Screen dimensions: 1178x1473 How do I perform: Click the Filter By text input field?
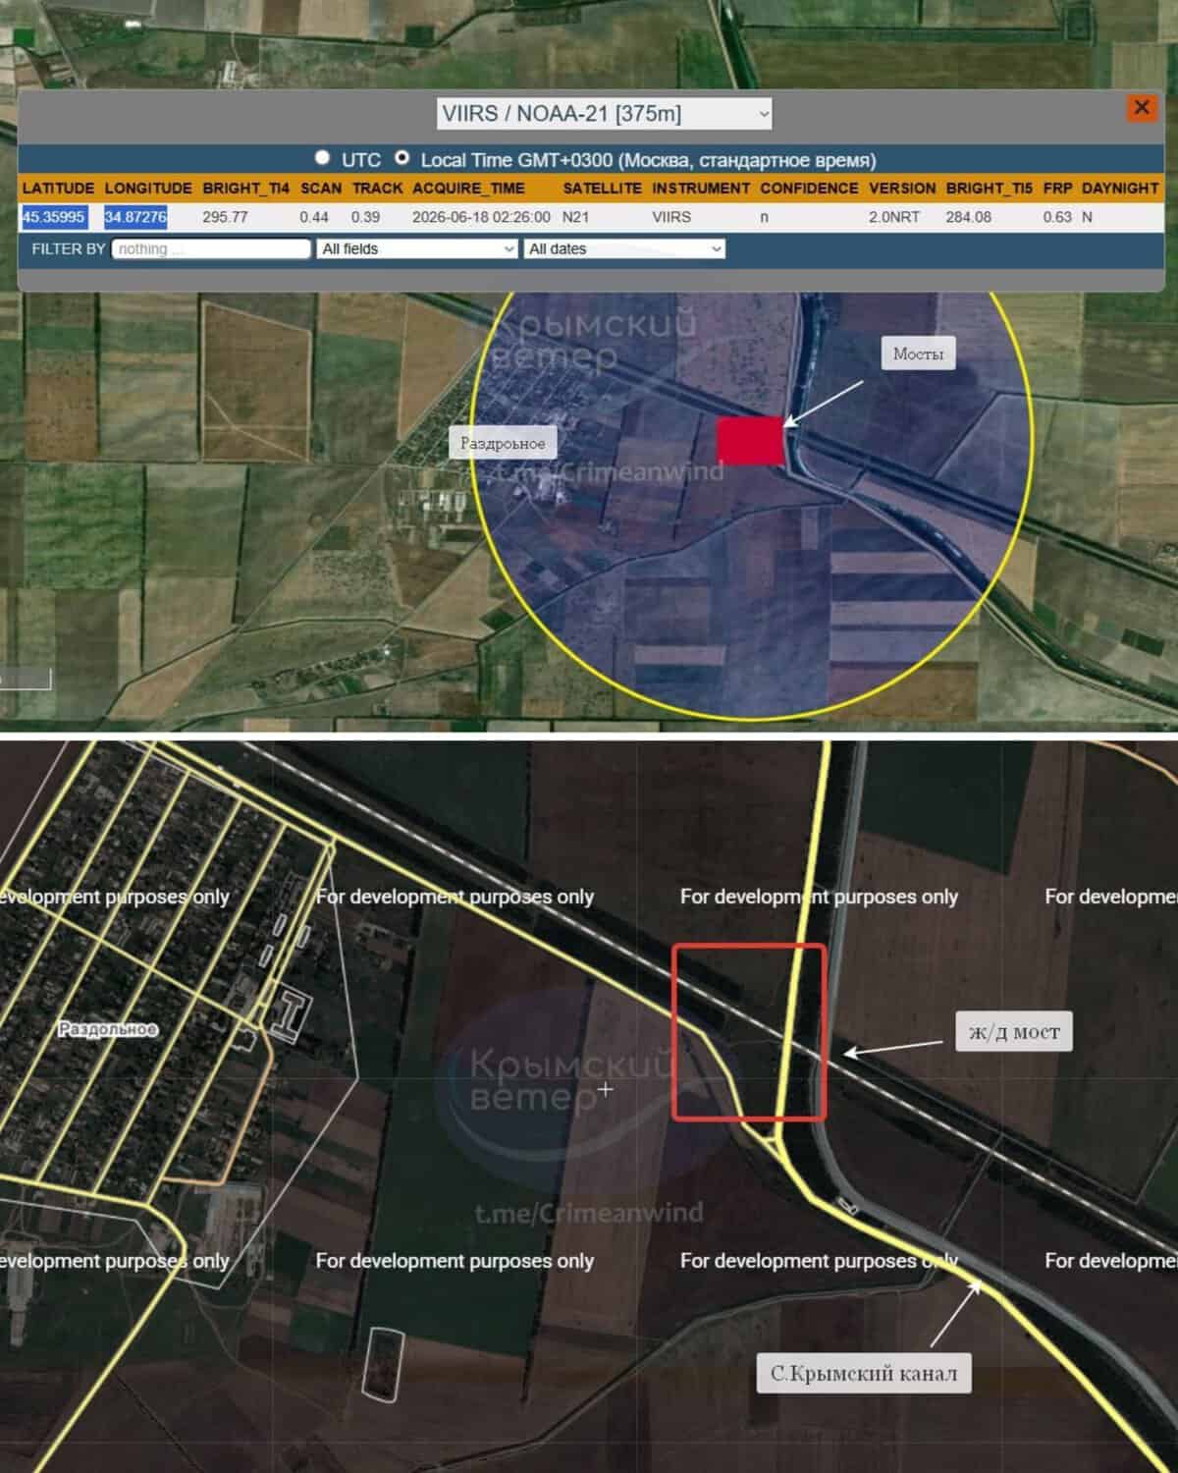point(211,249)
